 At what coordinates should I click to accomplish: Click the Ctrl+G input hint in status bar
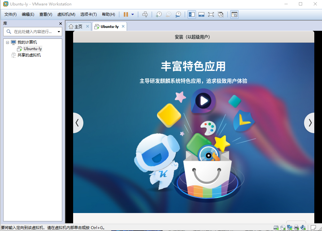[x=53, y=228]
